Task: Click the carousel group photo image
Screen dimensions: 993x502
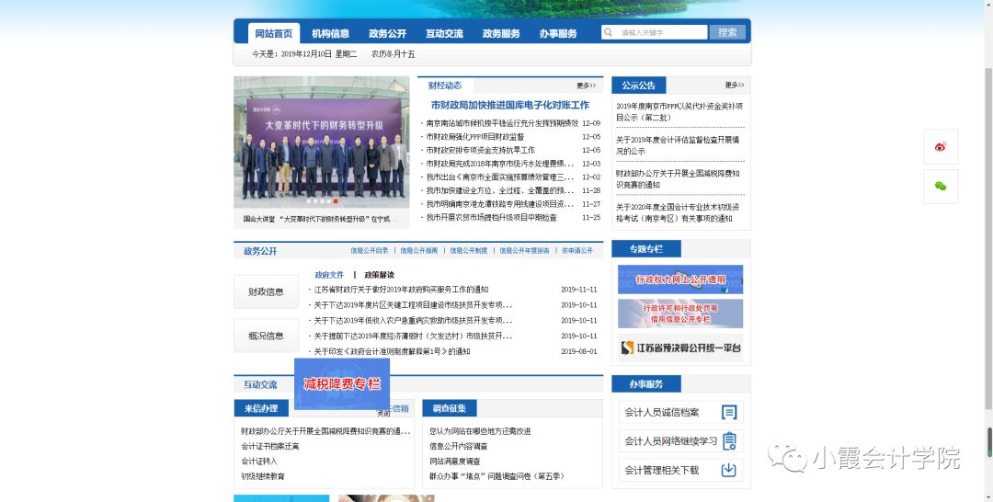Action: point(322,143)
